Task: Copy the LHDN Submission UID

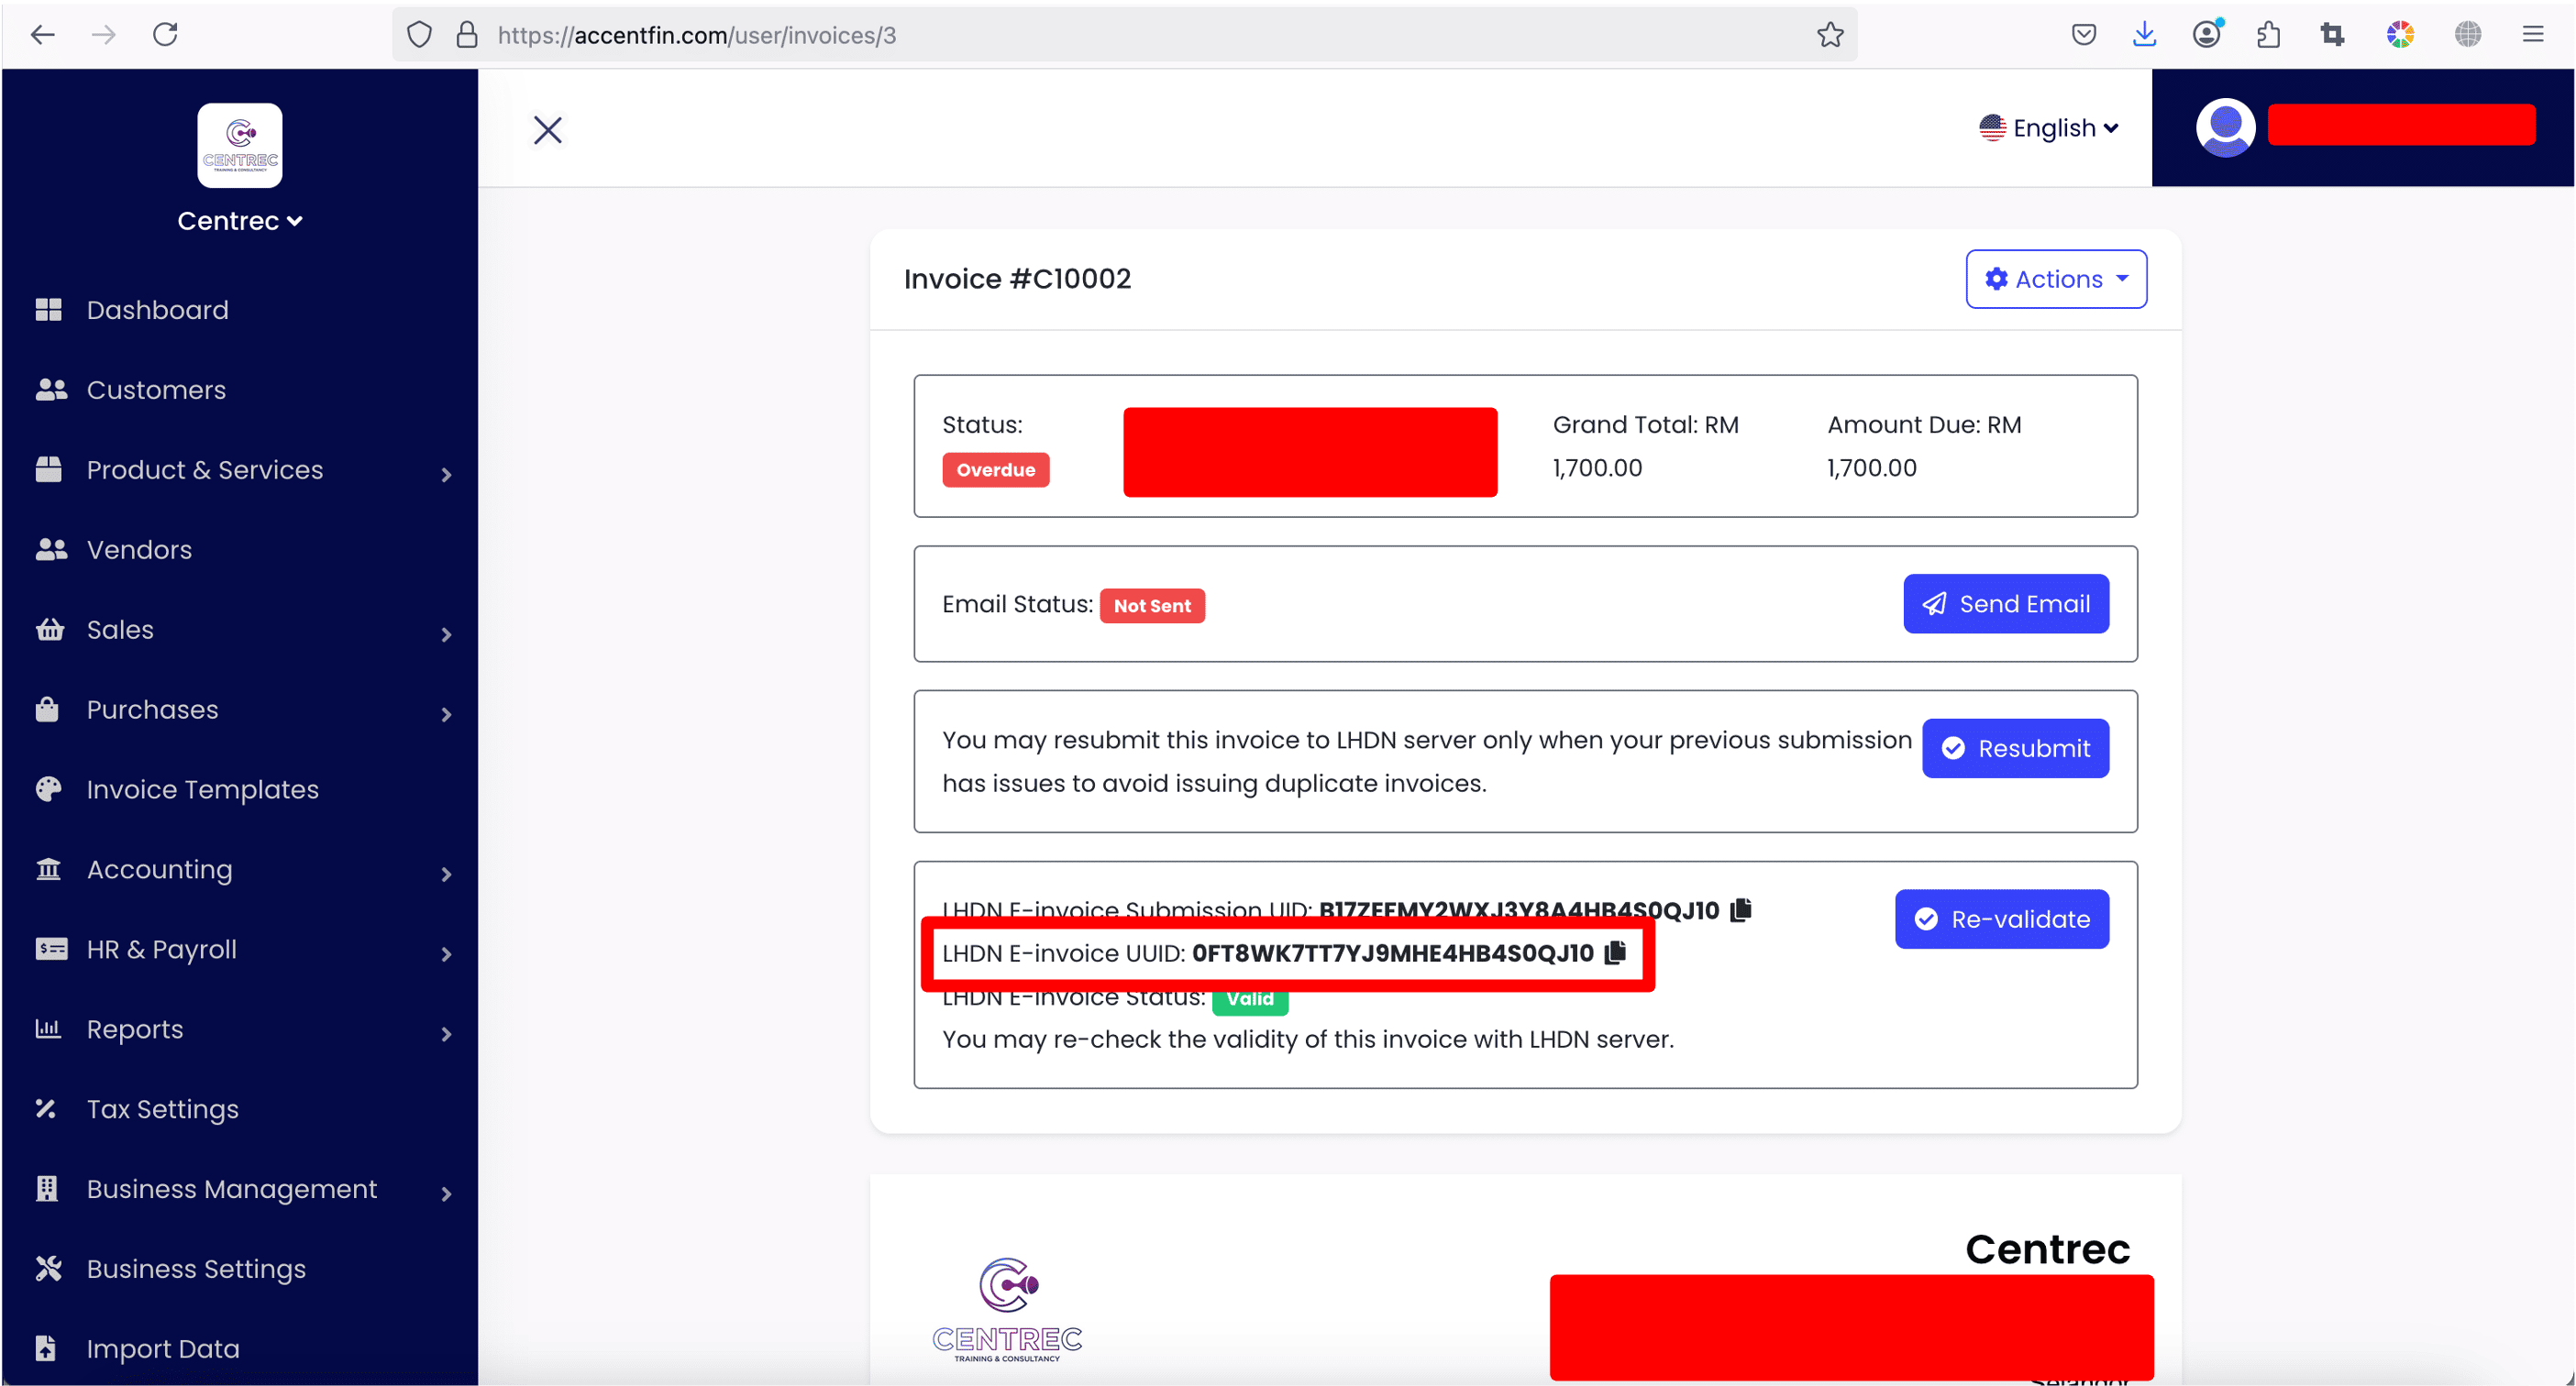Action: (1741, 909)
